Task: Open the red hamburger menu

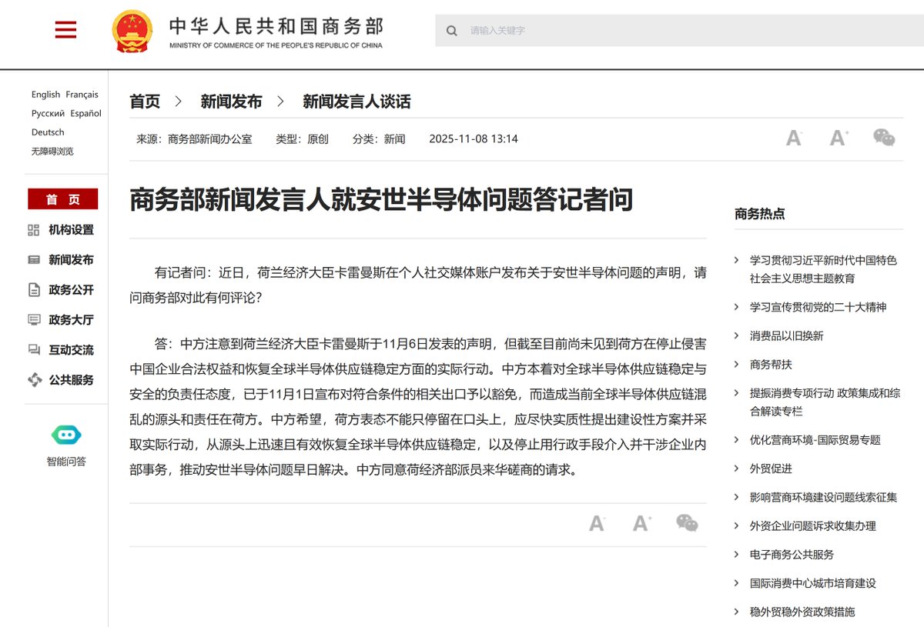Action: [66, 30]
